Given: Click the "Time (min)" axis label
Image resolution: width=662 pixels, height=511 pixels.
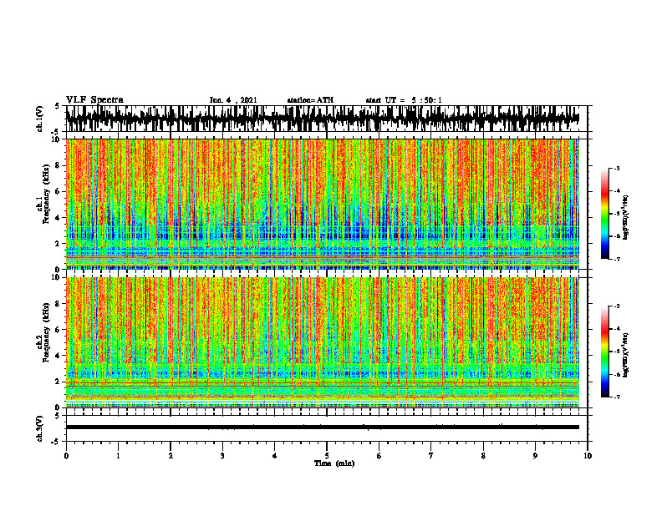Looking at the screenshot, I should (334, 463).
